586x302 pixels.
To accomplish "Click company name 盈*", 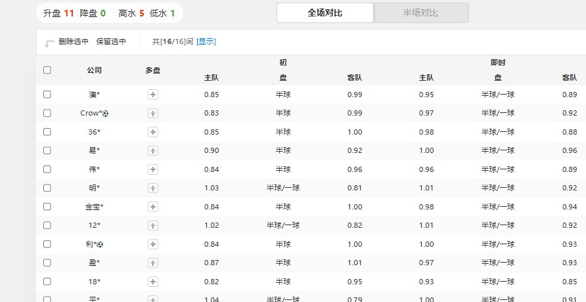I will coord(94,263).
